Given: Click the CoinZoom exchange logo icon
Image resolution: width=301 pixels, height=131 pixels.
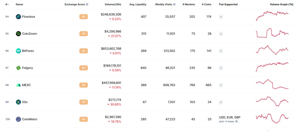Looking at the screenshot, I should coord(18,34).
